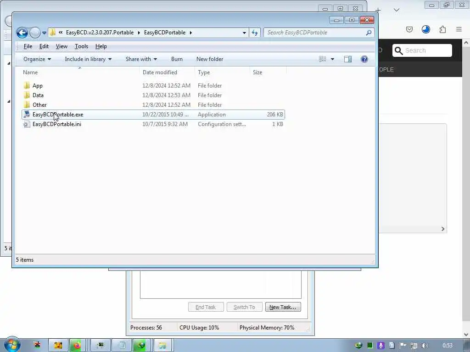Click the blue circular profile icon in browser
Image resolution: width=470 pixels, height=352 pixels.
coord(425,29)
